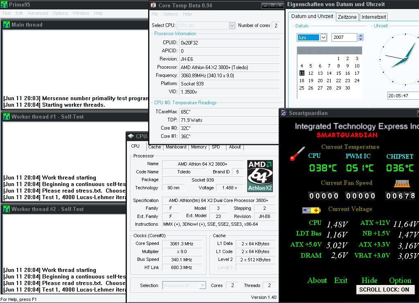Click Hide in Smartguardian

tap(369, 281)
